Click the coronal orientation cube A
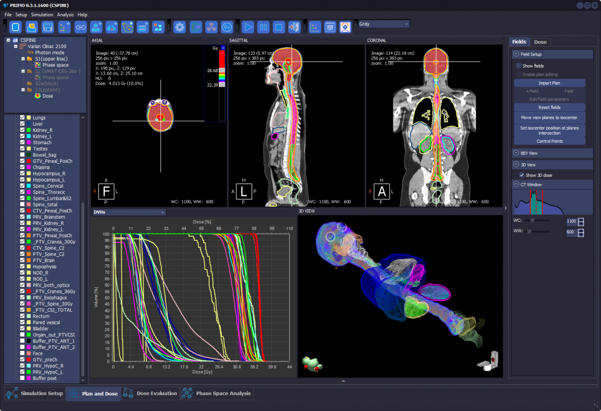 (x=381, y=191)
